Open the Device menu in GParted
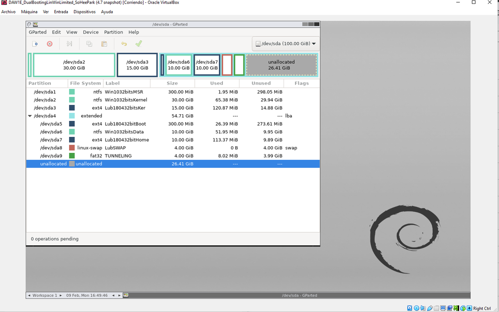The image size is (499, 312). tap(91, 32)
